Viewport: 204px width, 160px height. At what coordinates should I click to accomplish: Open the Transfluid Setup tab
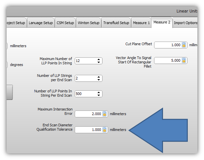[x=116, y=23]
